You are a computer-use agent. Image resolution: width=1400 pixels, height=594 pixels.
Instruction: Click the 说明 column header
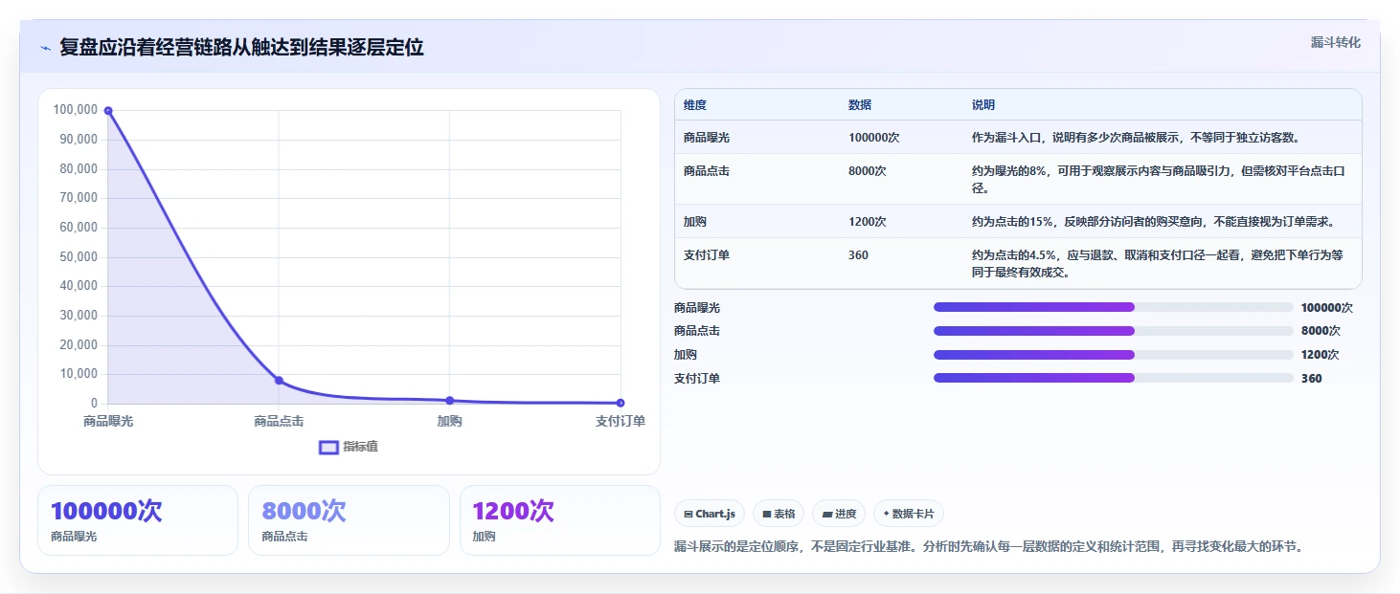pos(983,105)
